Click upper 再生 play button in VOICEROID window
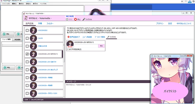The height and width of the screenshot is (104, 195). point(7,34)
